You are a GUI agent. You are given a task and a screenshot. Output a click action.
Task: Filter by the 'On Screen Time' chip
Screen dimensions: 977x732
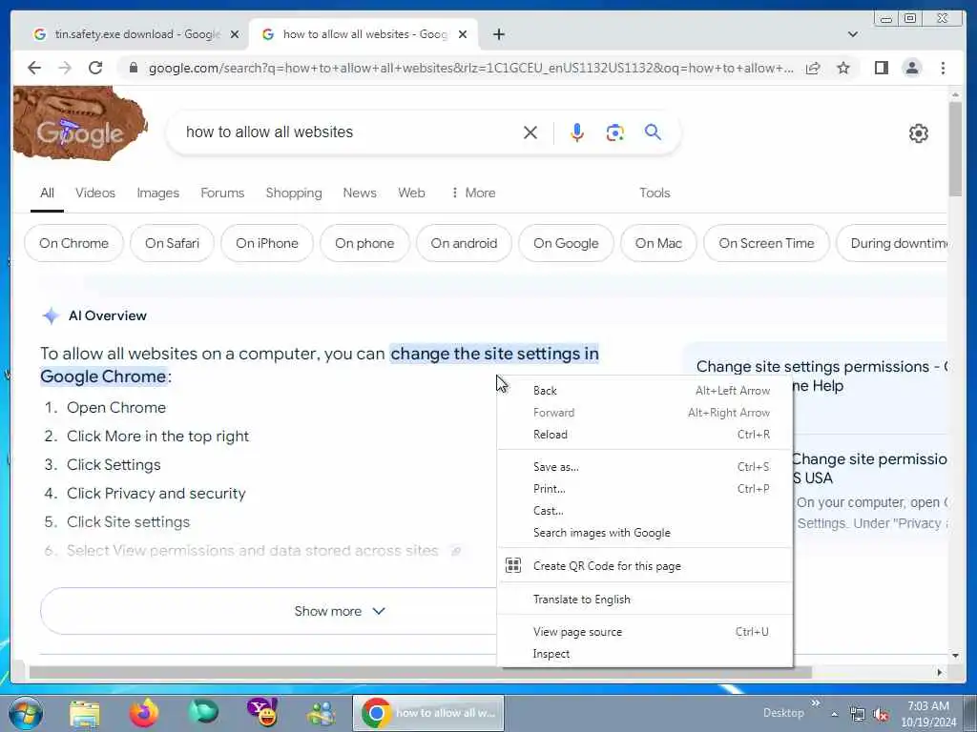pos(766,243)
